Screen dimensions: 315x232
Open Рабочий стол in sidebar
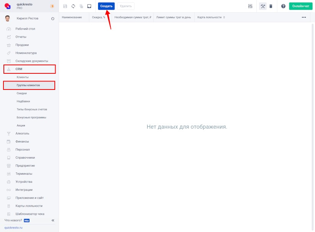(25, 29)
